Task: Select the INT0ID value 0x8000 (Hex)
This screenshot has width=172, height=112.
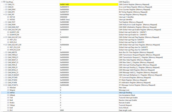Action: coord(65,20)
